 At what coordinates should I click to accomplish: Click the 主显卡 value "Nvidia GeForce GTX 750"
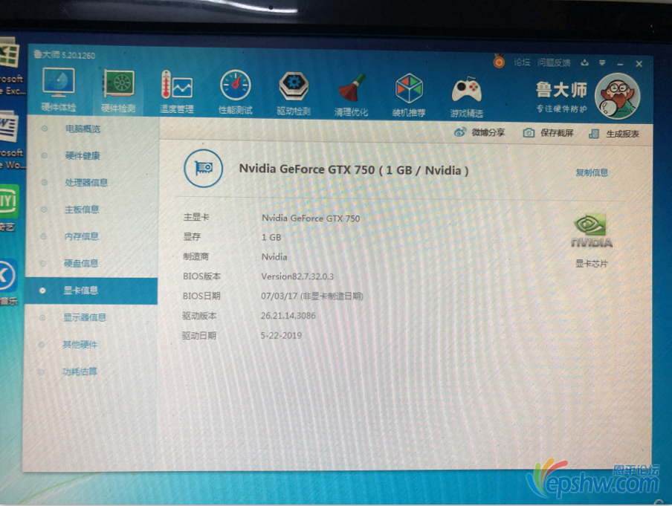(311, 218)
